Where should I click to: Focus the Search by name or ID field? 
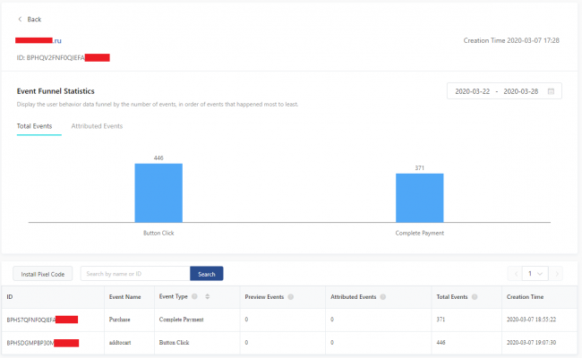[135, 274]
